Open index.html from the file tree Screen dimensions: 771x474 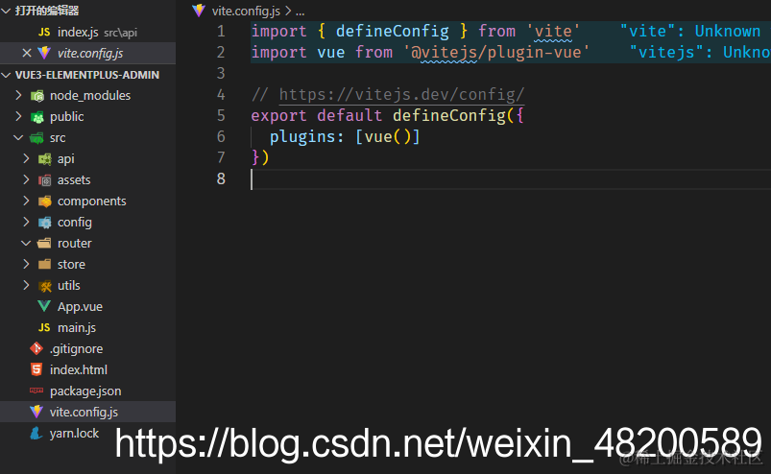tap(87, 369)
